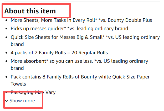The width and height of the screenshot is (164, 111).
Task: Click the Show more link text
Action: coord(22,101)
